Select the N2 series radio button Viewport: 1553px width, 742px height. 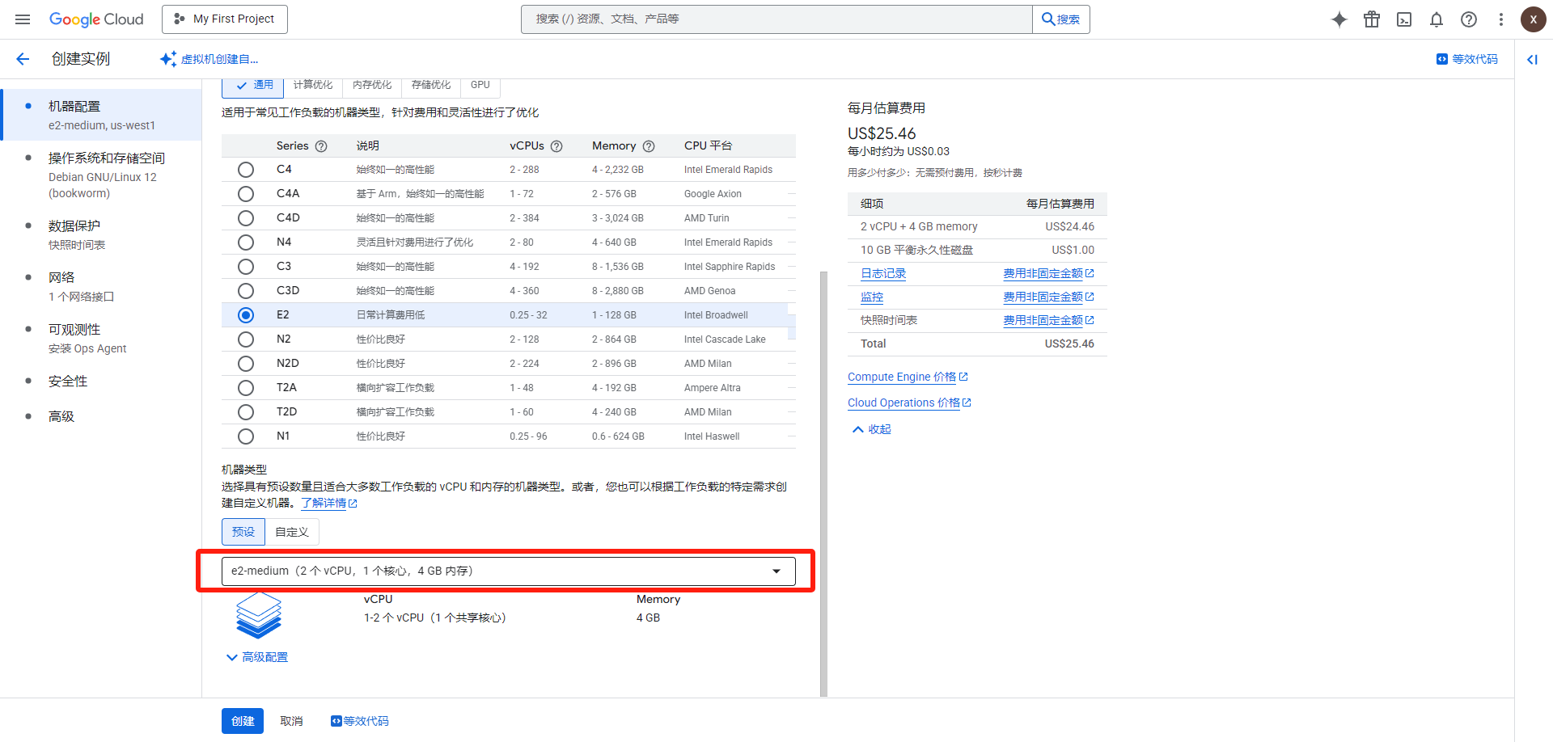click(x=246, y=339)
